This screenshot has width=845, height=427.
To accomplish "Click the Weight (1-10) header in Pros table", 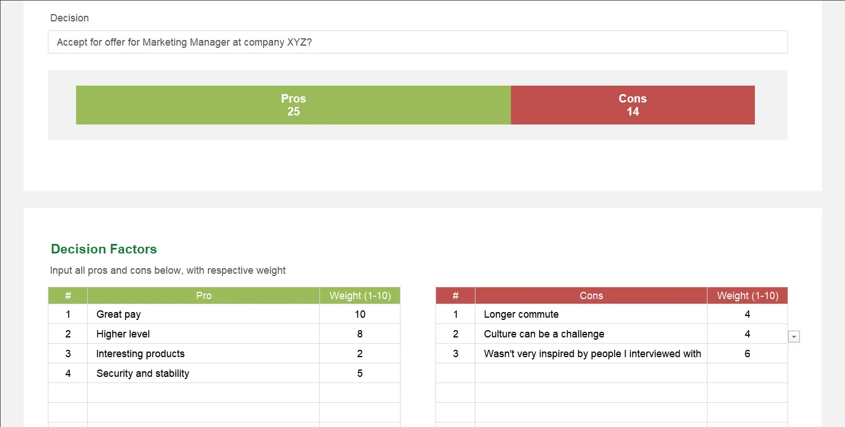I will pos(359,295).
